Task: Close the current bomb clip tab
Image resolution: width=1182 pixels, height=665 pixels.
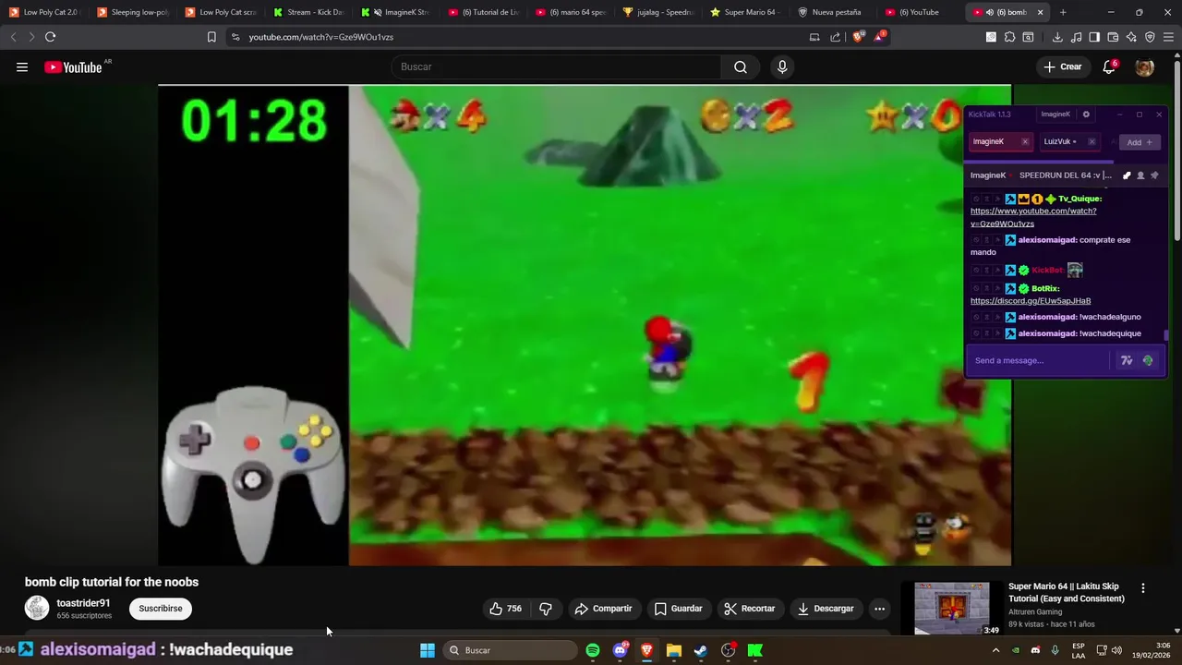Action: [1040, 12]
